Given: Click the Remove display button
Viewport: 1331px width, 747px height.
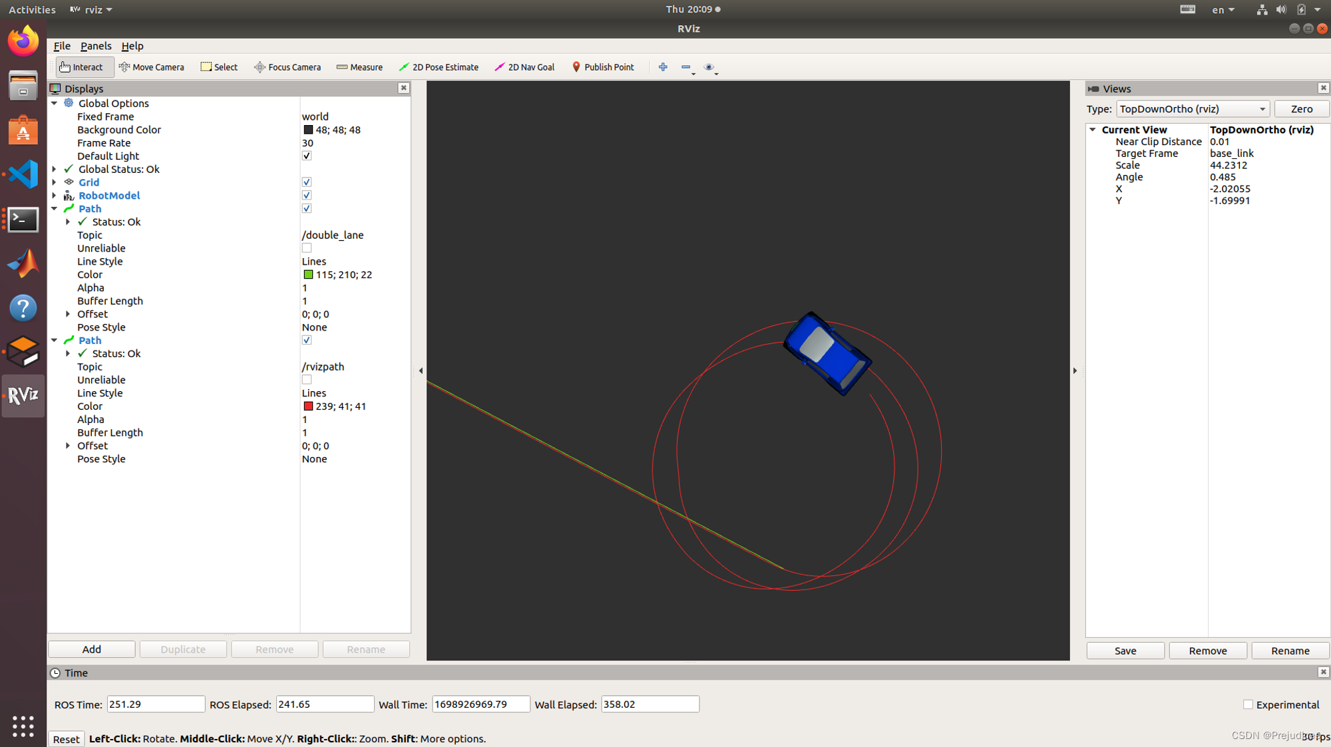Looking at the screenshot, I should 274,649.
